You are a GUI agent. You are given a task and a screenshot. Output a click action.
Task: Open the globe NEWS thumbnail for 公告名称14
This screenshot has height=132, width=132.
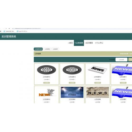[x=46, y=70]
